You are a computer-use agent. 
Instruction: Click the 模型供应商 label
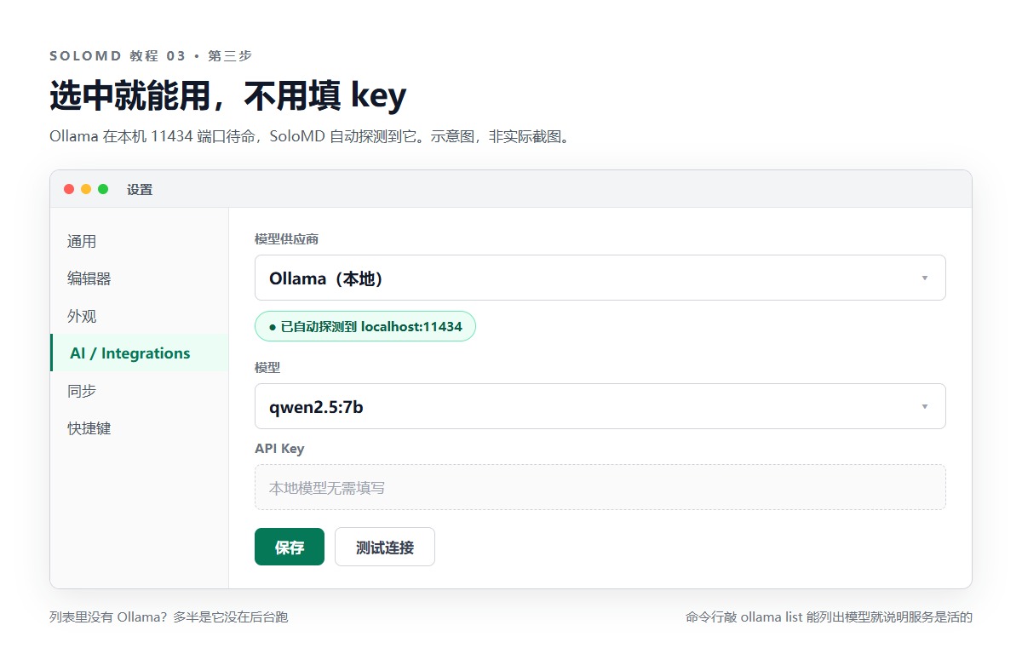(286, 239)
